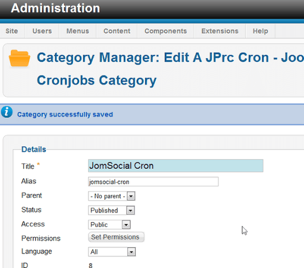Open the Extensions menu

pyautogui.click(x=220, y=31)
